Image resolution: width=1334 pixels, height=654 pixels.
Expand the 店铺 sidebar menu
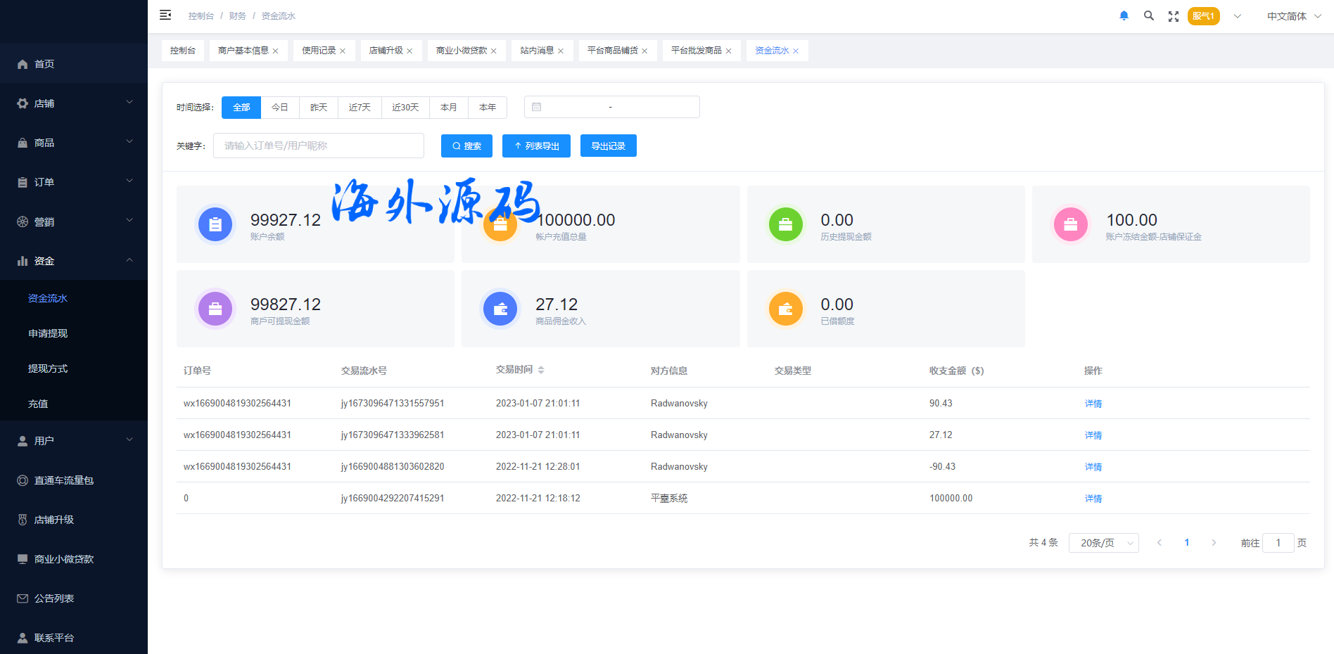[74, 103]
